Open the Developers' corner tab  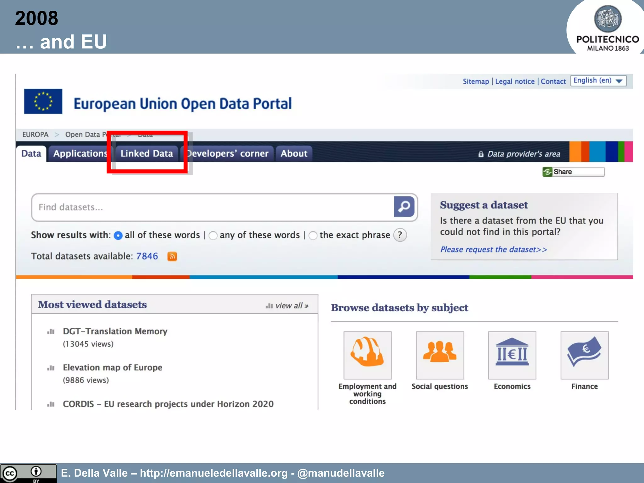227,153
